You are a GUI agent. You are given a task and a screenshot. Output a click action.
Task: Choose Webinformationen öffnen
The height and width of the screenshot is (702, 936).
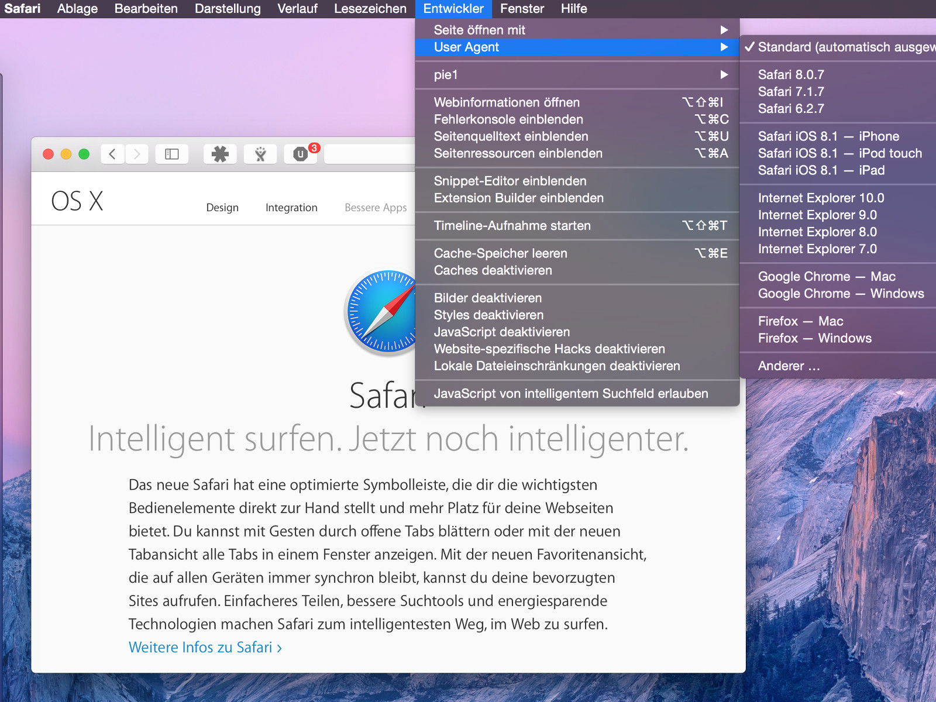pyautogui.click(x=577, y=102)
